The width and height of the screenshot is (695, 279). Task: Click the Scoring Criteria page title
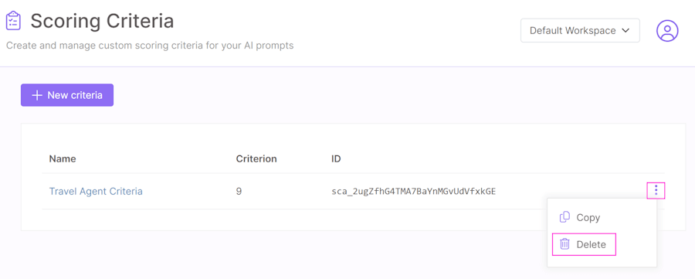[x=102, y=21]
